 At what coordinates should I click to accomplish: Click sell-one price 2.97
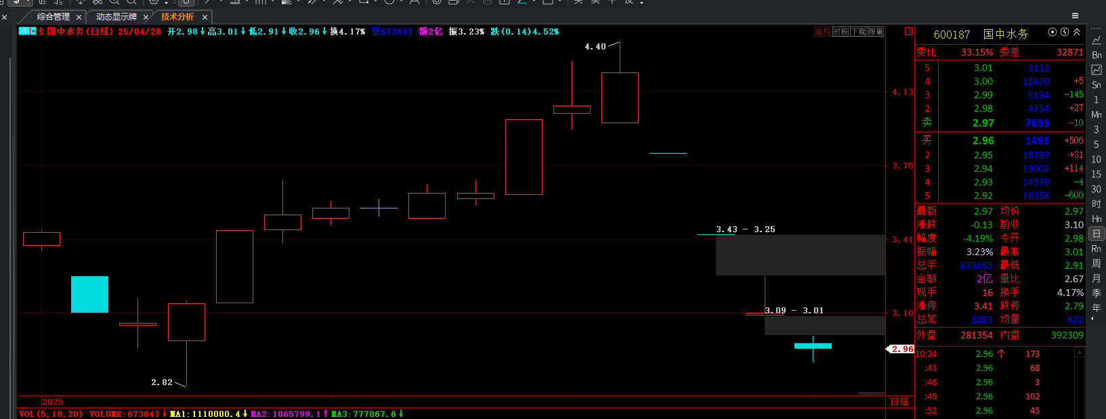(983, 123)
